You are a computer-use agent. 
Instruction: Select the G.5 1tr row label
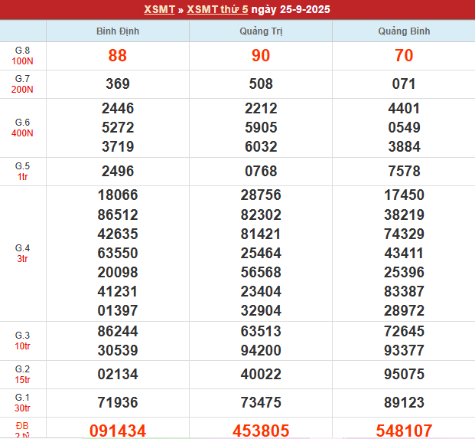click(23, 172)
